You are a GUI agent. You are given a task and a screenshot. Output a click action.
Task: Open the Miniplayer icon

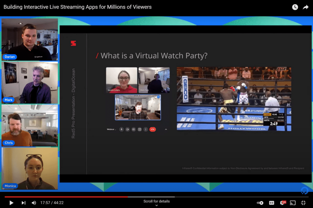tap(303, 203)
